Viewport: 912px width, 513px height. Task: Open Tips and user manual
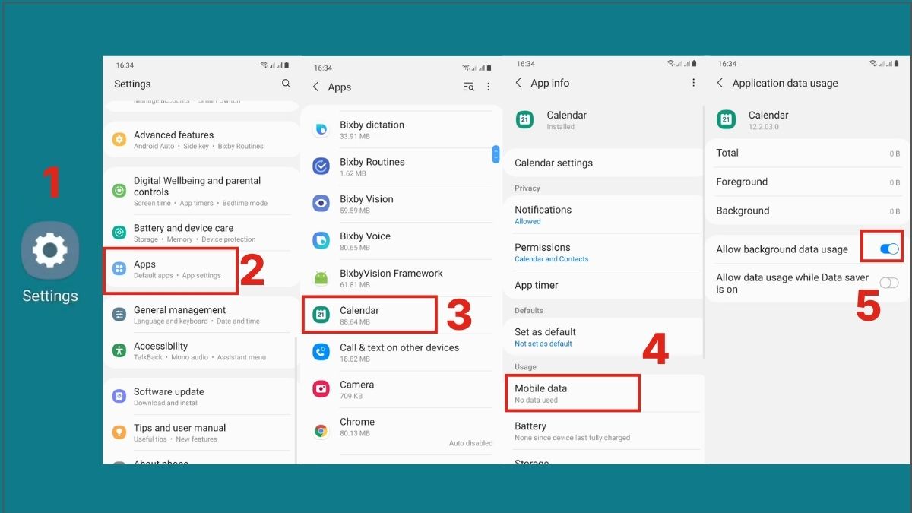[x=201, y=432]
